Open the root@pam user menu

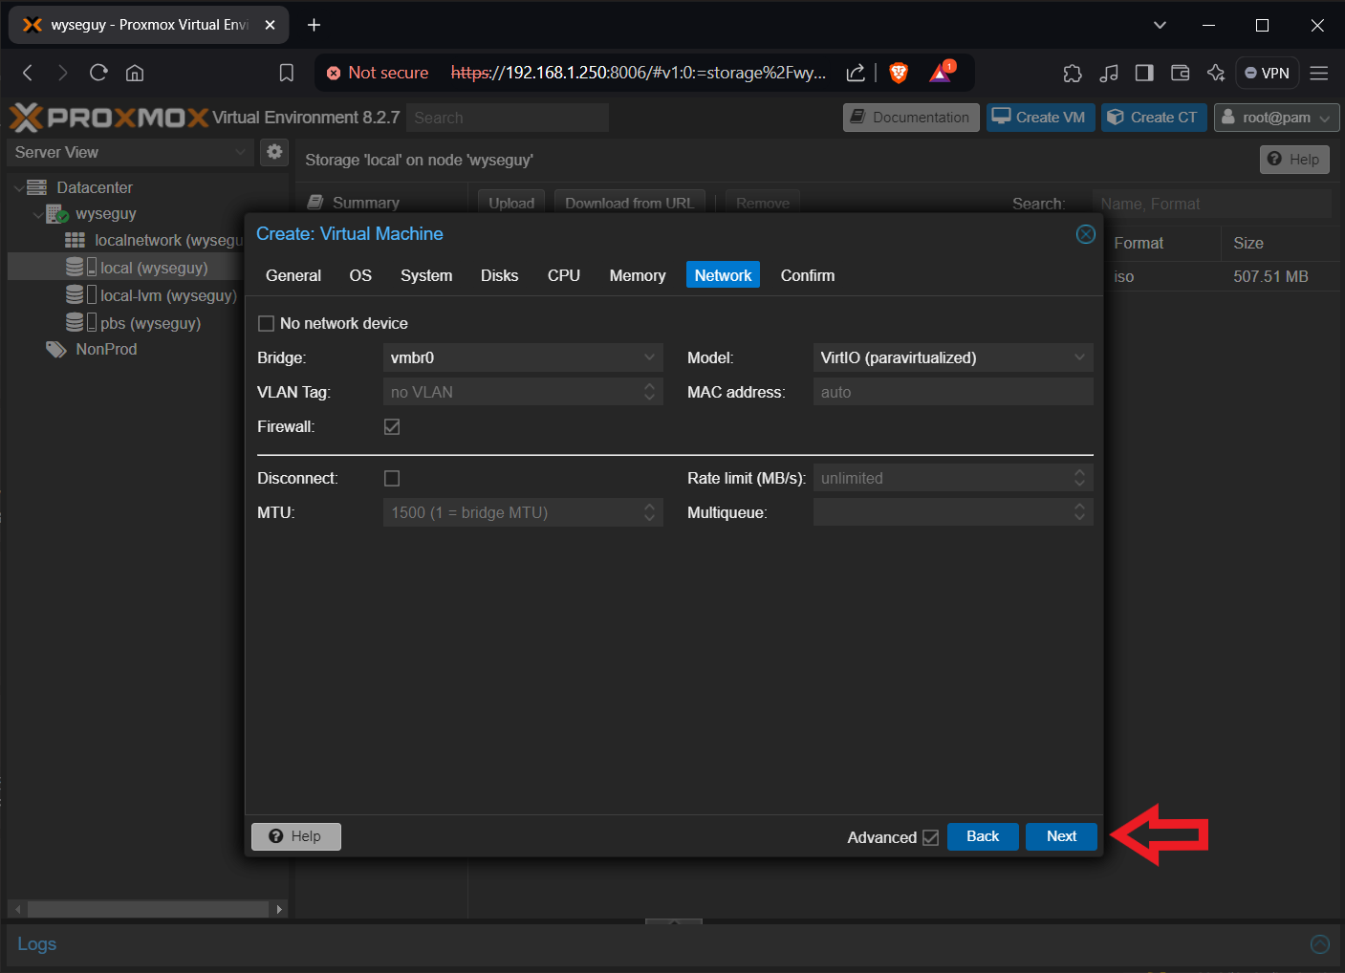pos(1276,118)
